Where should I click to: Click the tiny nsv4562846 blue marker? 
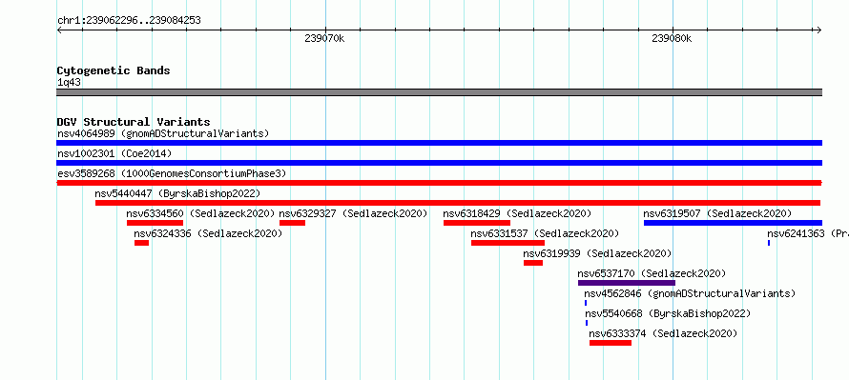pos(586,303)
